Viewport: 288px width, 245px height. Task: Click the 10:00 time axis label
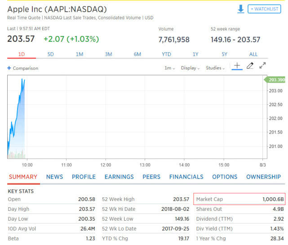click(27, 165)
